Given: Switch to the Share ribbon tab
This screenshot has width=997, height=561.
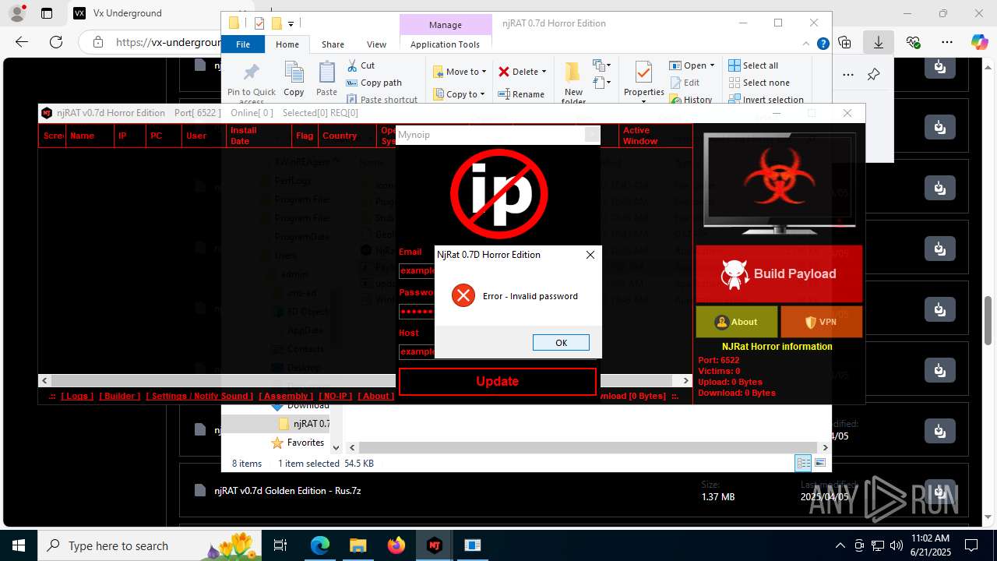Looking at the screenshot, I should 333,44.
